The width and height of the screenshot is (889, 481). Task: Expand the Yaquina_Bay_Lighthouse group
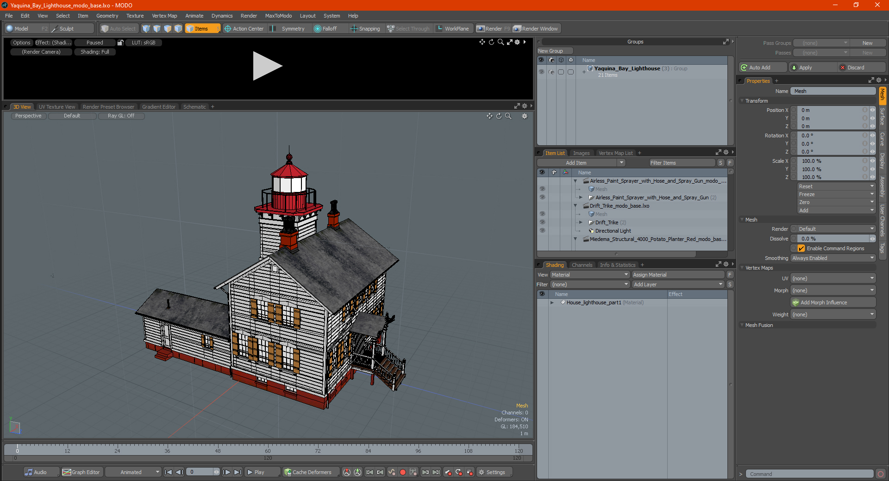tap(584, 72)
